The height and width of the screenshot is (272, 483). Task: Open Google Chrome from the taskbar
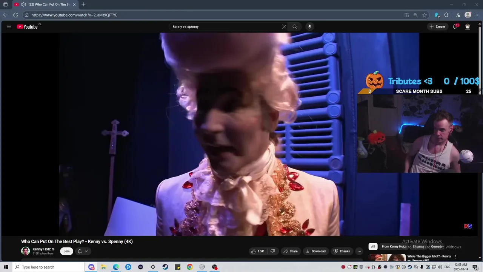(190, 267)
